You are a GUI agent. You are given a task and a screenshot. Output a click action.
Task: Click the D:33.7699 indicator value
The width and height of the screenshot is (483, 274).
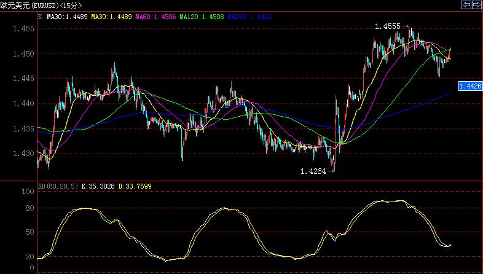pyautogui.click(x=135, y=186)
